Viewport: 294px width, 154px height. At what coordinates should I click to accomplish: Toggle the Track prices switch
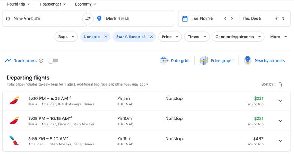pyautogui.click(x=53, y=60)
